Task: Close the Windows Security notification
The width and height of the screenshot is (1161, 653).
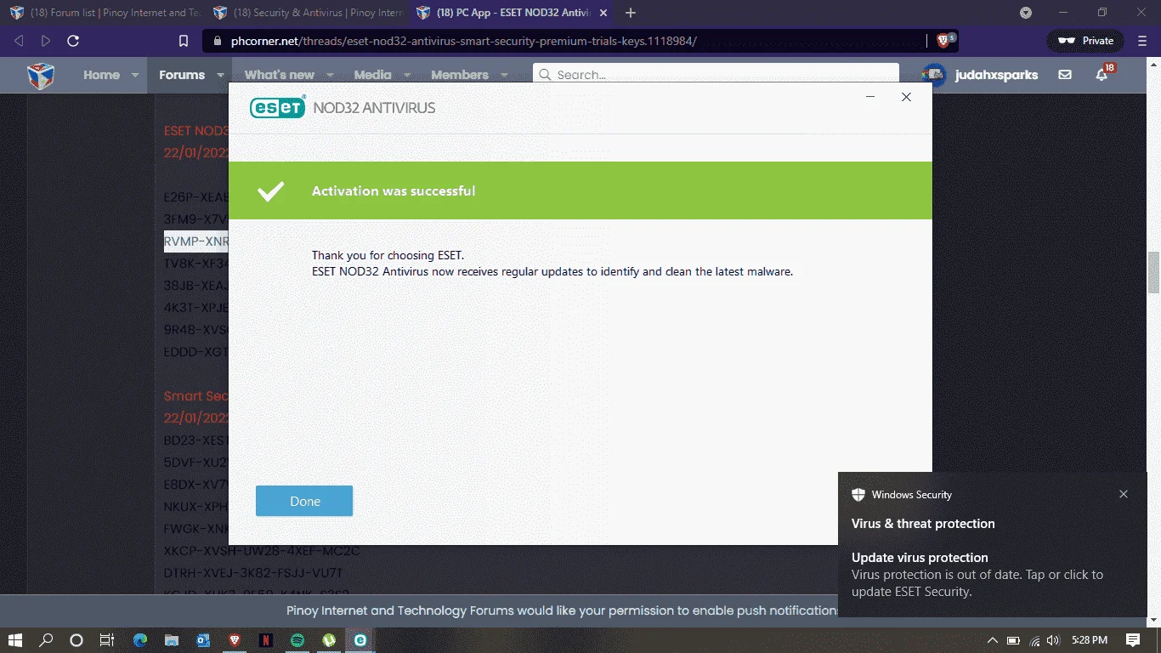Action: [x=1124, y=494]
